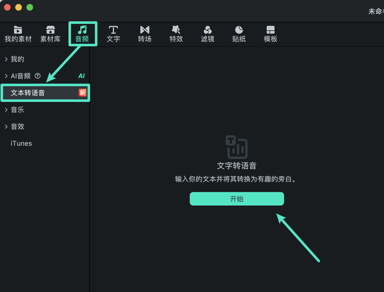Image resolution: width=384 pixels, height=292 pixels.
Task: Open the 模板 templates tab
Action: [271, 34]
